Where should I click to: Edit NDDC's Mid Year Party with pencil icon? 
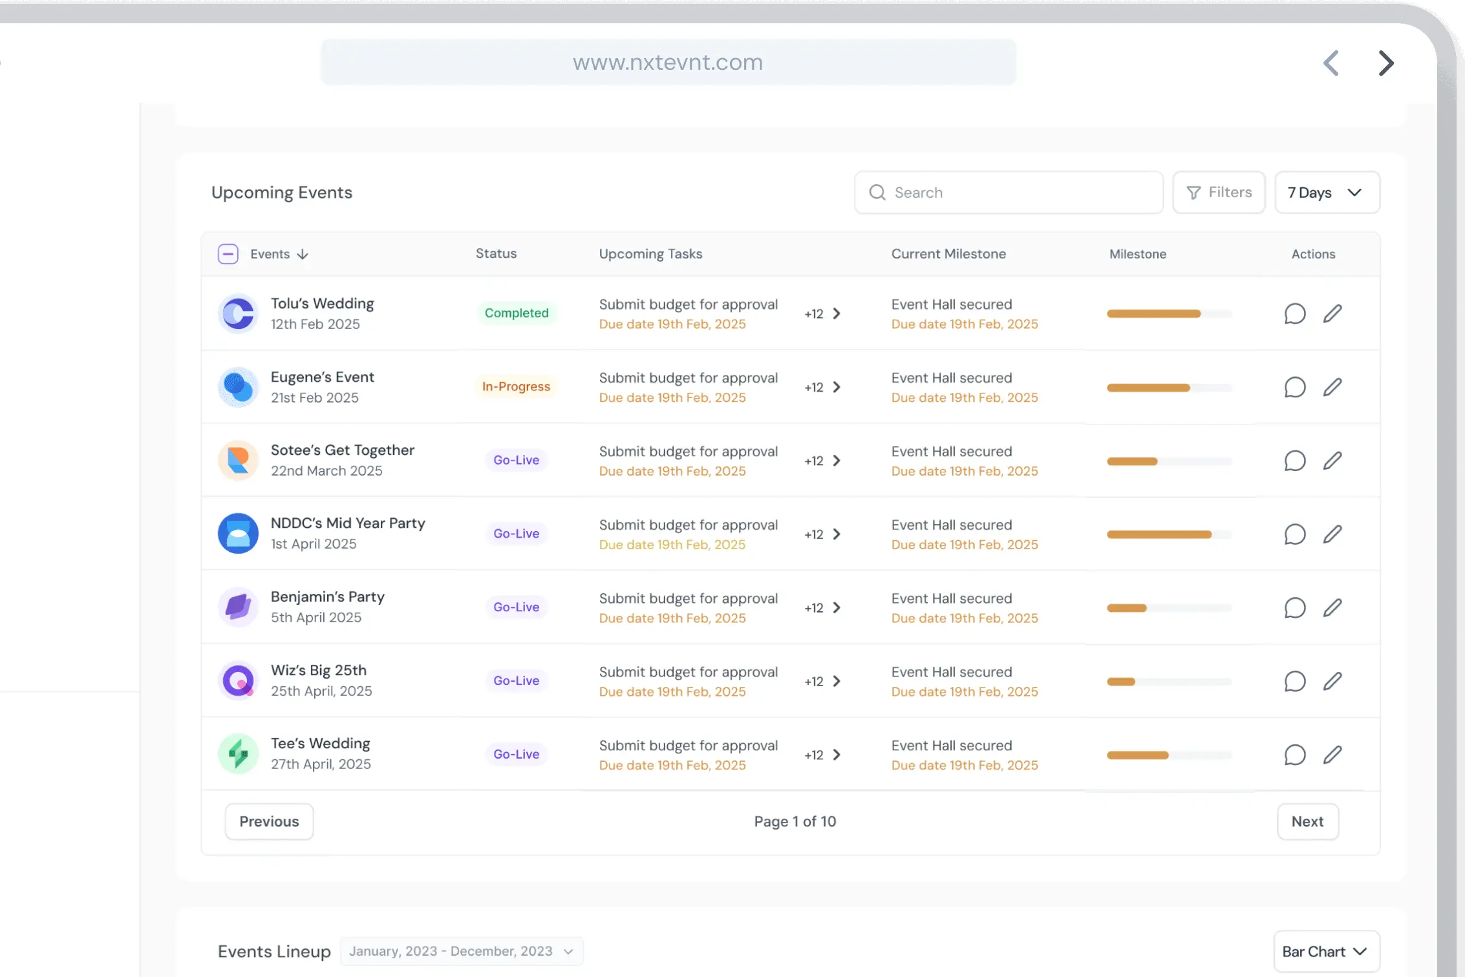pos(1332,534)
